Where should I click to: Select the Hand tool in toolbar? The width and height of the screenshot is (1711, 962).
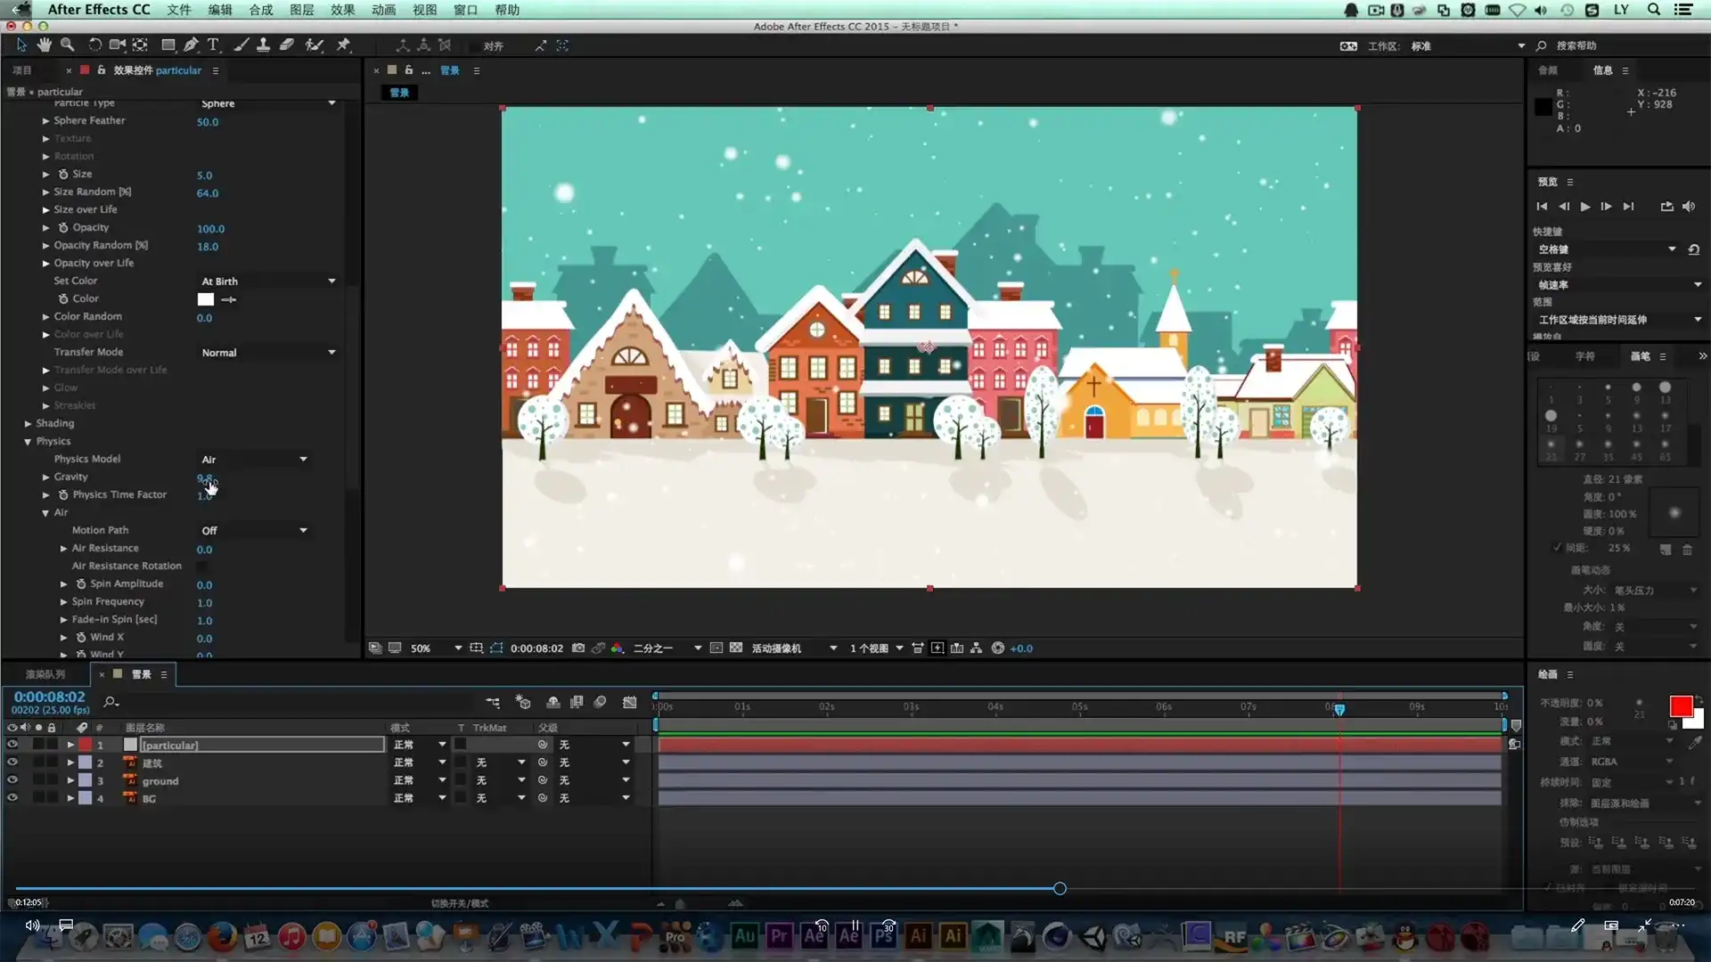click(x=44, y=45)
